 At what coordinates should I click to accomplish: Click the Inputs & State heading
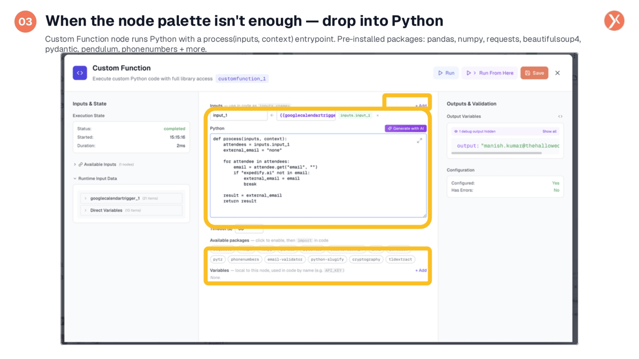click(x=89, y=104)
